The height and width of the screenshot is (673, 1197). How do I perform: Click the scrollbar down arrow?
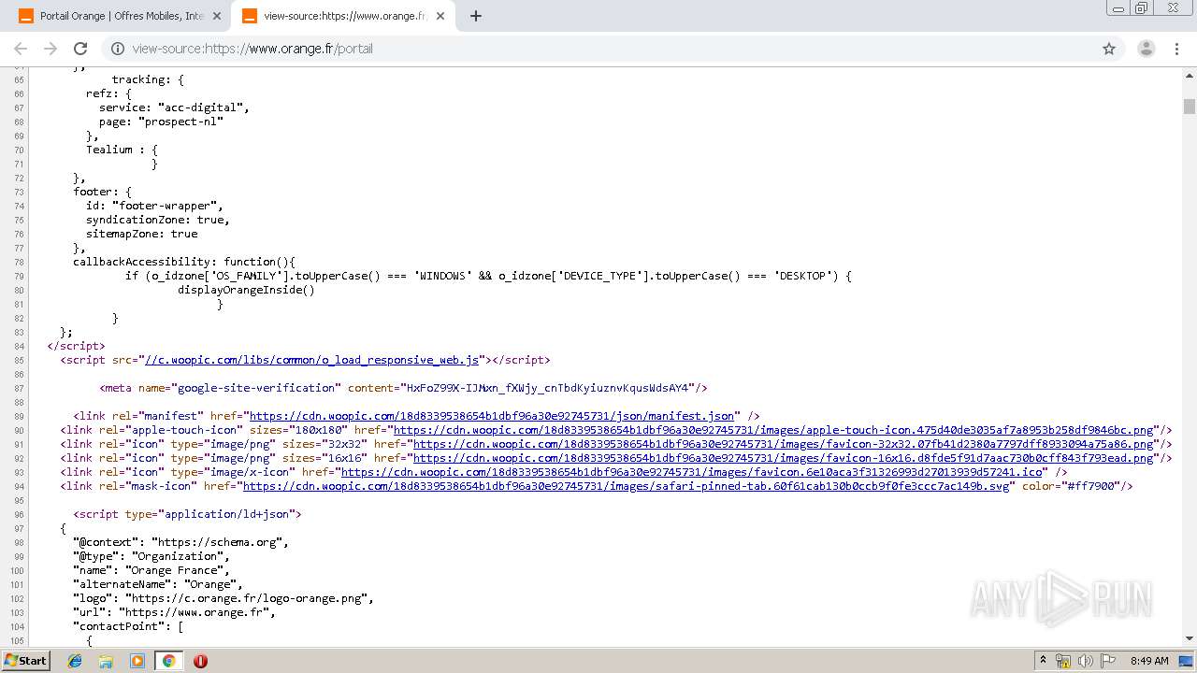pos(1190,638)
